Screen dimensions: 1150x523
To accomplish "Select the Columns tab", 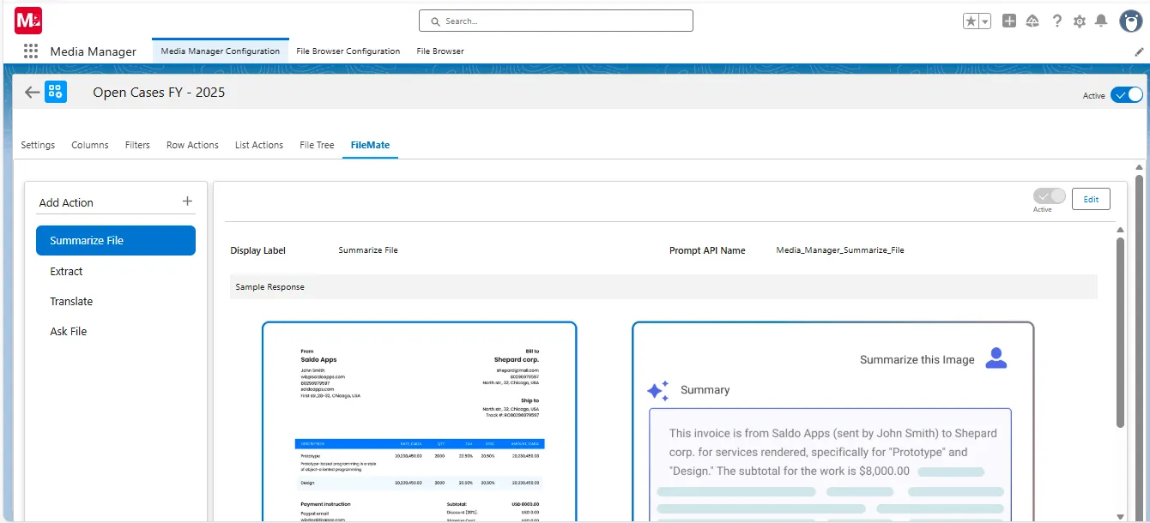I will pyautogui.click(x=90, y=145).
